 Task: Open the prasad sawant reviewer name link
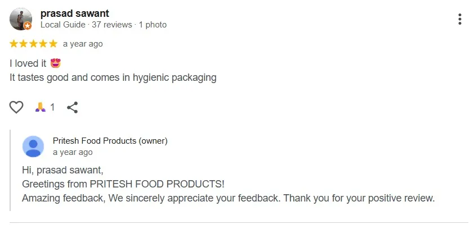coord(75,13)
